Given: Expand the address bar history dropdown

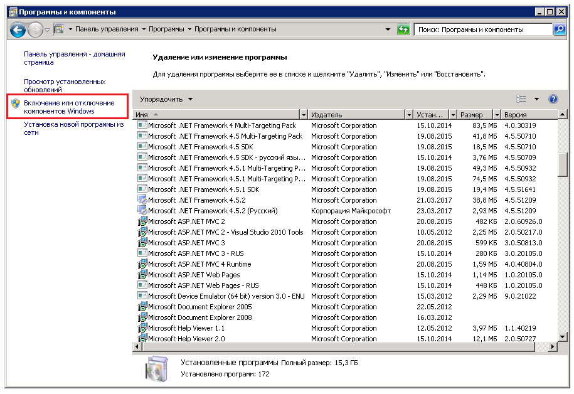Looking at the screenshot, I should 388,29.
